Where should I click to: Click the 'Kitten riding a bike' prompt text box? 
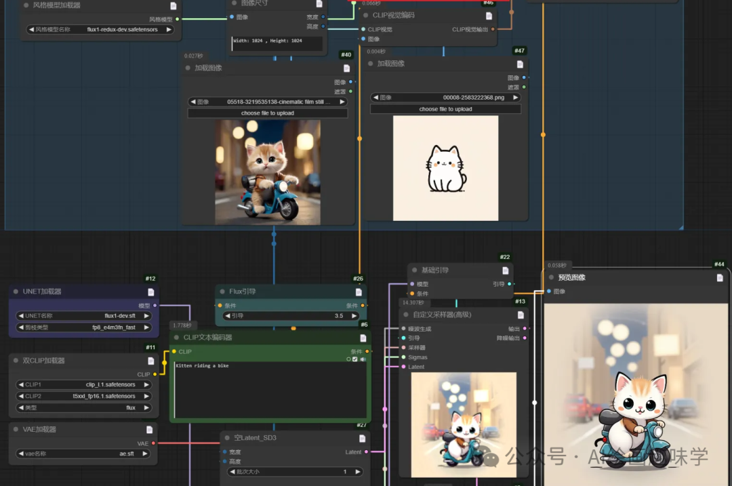click(270, 389)
